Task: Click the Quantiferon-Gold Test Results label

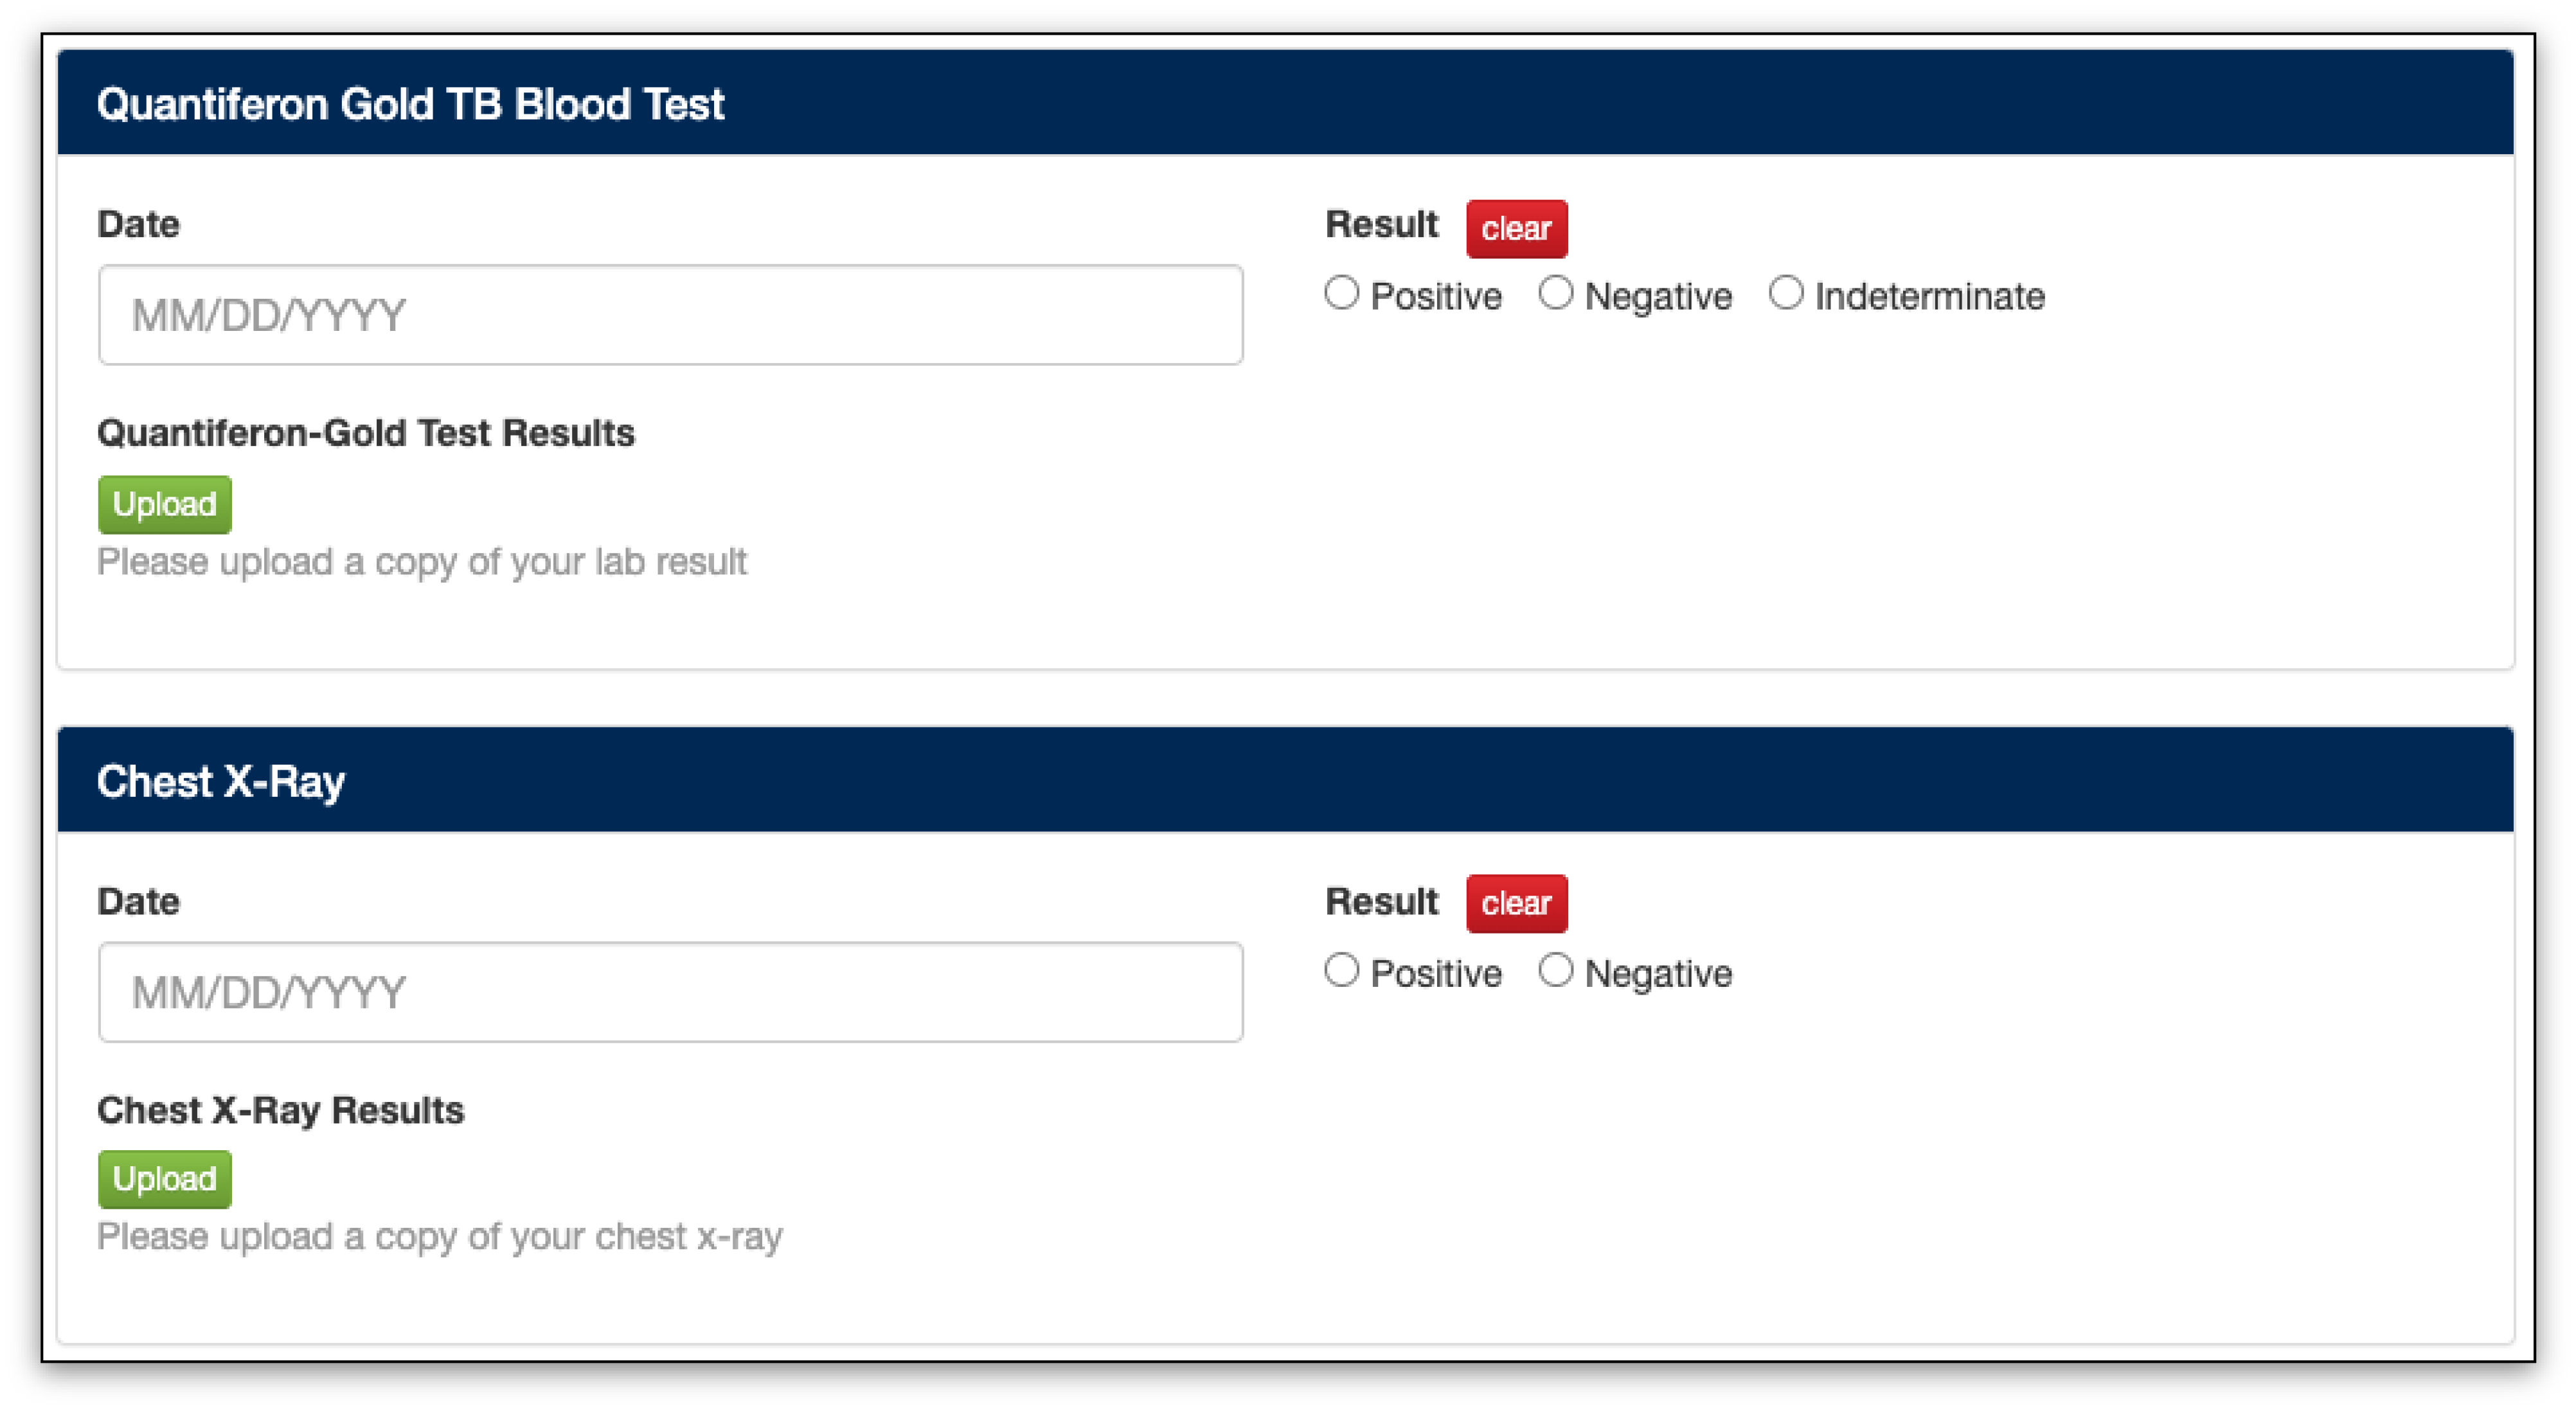Action: tap(366, 433)
